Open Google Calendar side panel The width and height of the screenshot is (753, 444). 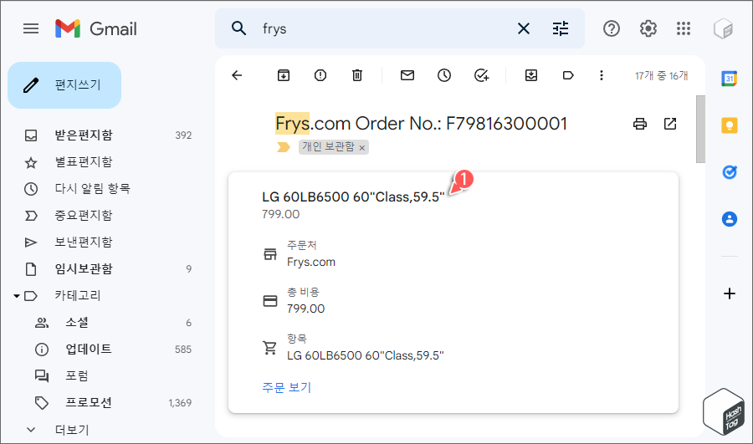coord(729,79)
